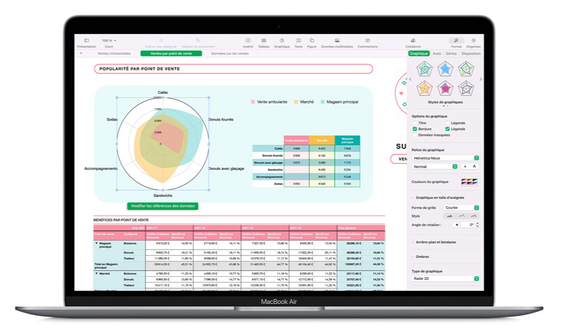Click Modifier les références des données button
The height and width of the screenshot is (328, 566).
point(162,206)
